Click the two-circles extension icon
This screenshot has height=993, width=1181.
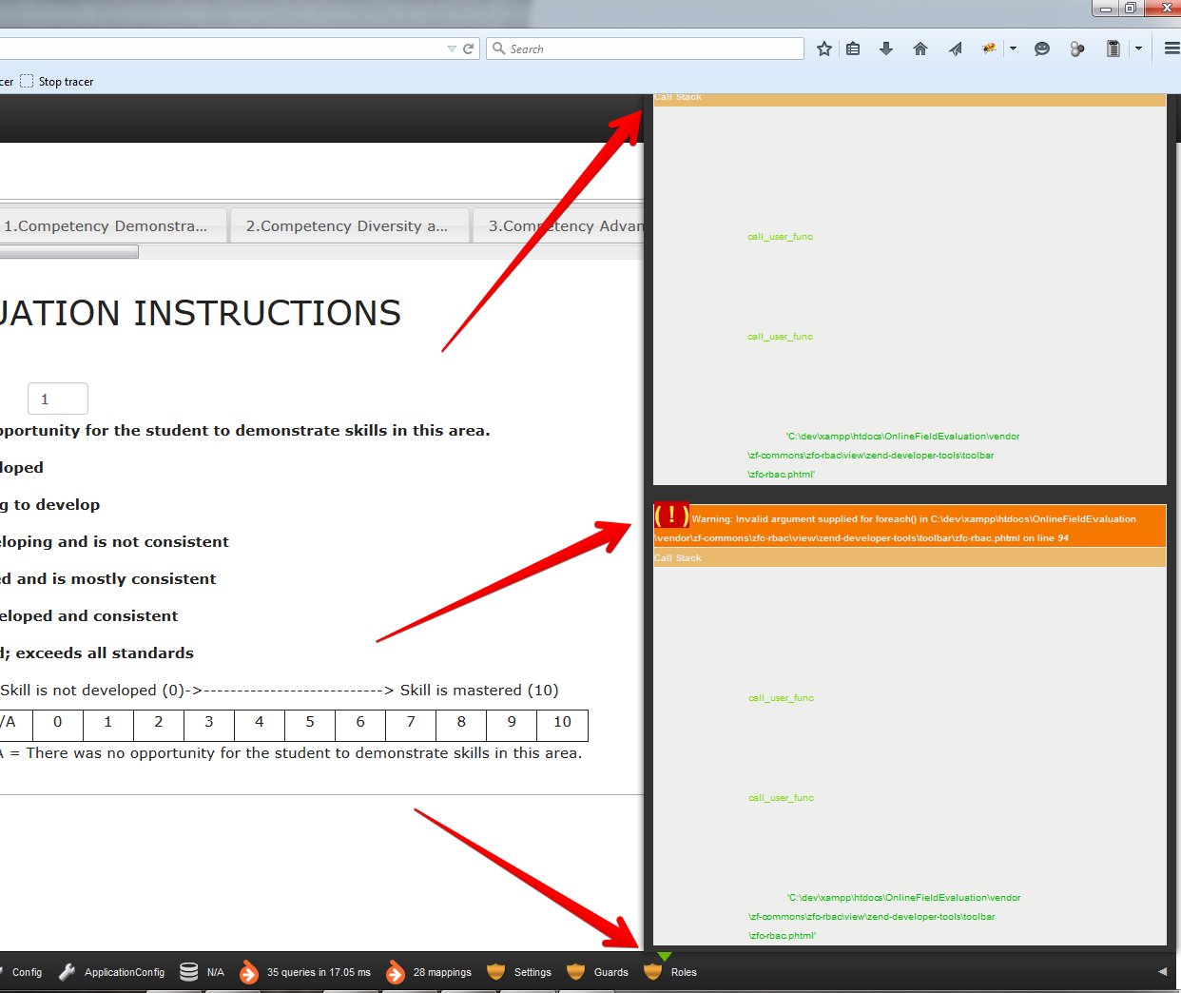click(1076, 49)
